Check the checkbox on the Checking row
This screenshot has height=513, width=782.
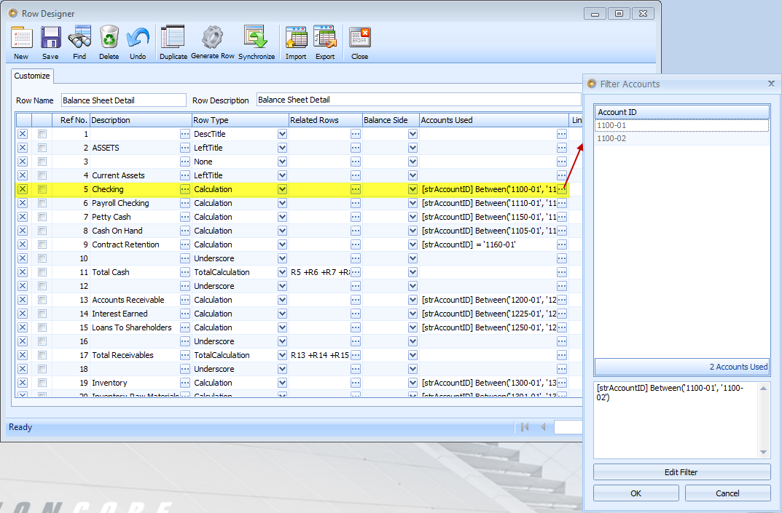pyautogui.click(x=43, y=188)
